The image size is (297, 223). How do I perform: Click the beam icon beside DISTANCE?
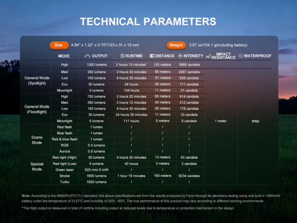(152, 56)
